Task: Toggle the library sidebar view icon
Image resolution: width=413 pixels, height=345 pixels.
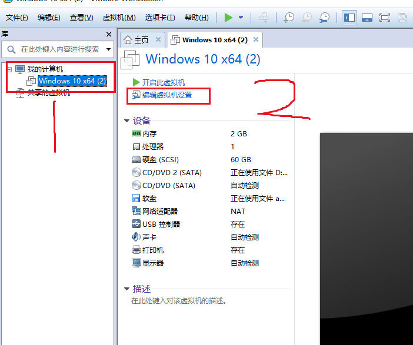Action: (x=349, y=18)
